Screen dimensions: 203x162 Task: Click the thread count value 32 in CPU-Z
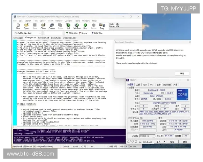[x=186, y=136]
